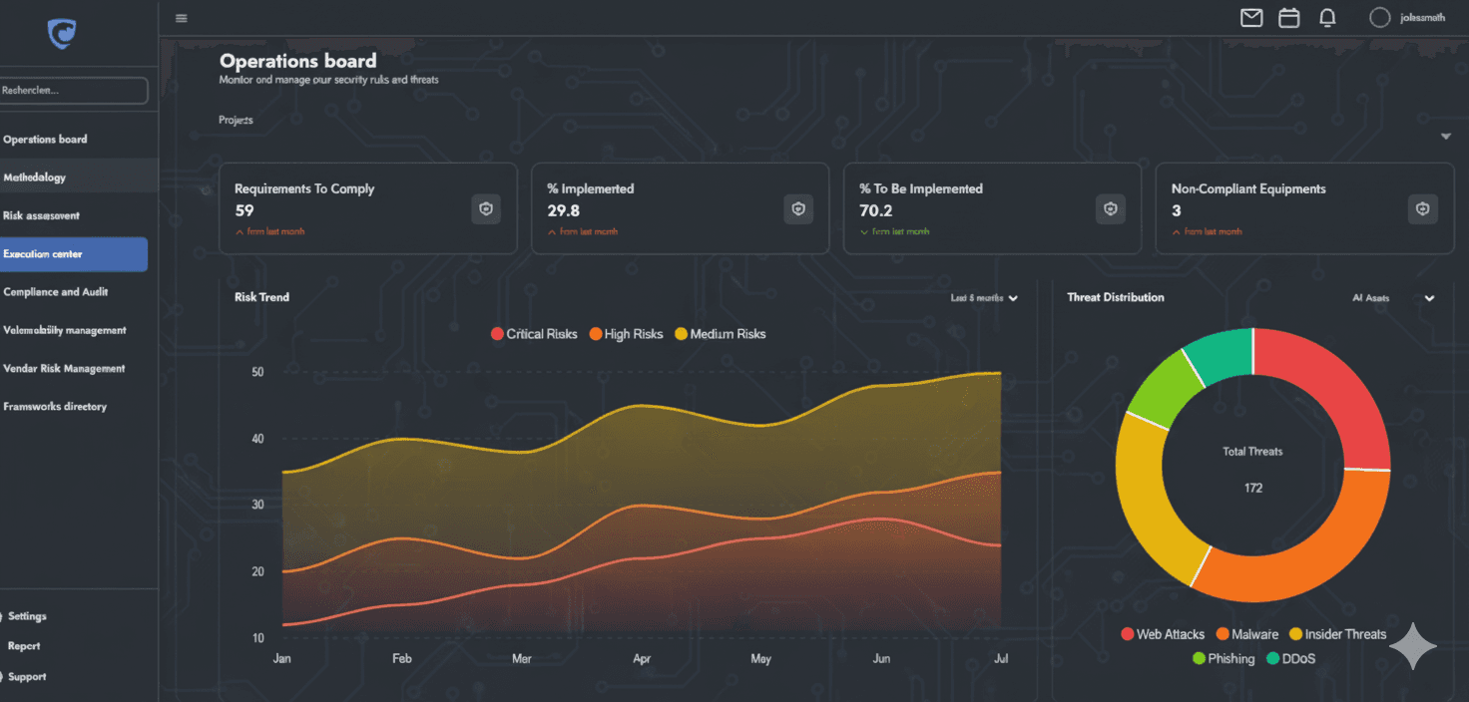This screenshot has width=1469, height=702.
Task: Click shield icon on % To Be Implemented card
Action: [1111, 209]
